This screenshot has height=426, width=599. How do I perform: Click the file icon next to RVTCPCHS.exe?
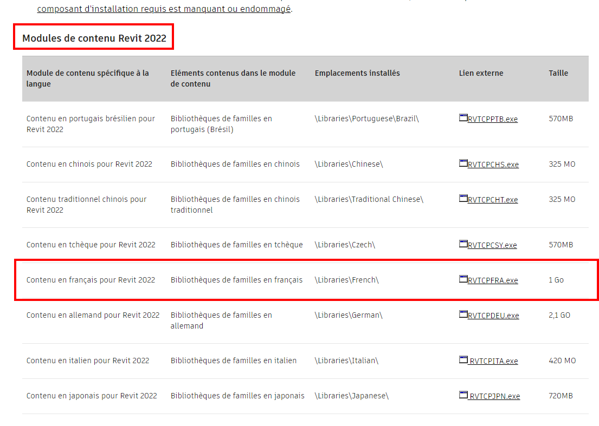463,163
